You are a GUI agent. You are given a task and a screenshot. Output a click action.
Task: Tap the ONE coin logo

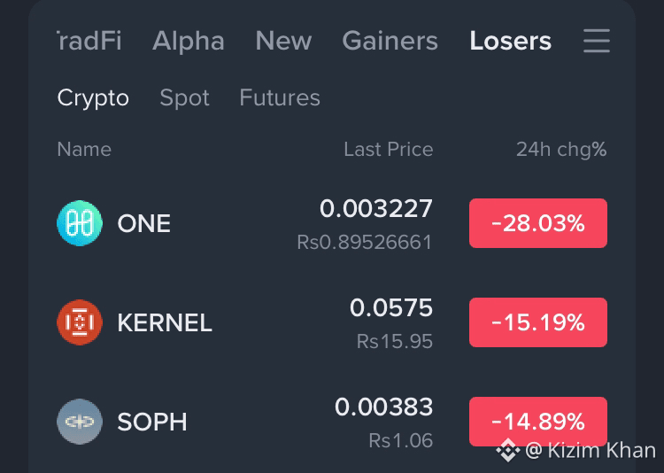pyautogui.click(x=80, y=223)
